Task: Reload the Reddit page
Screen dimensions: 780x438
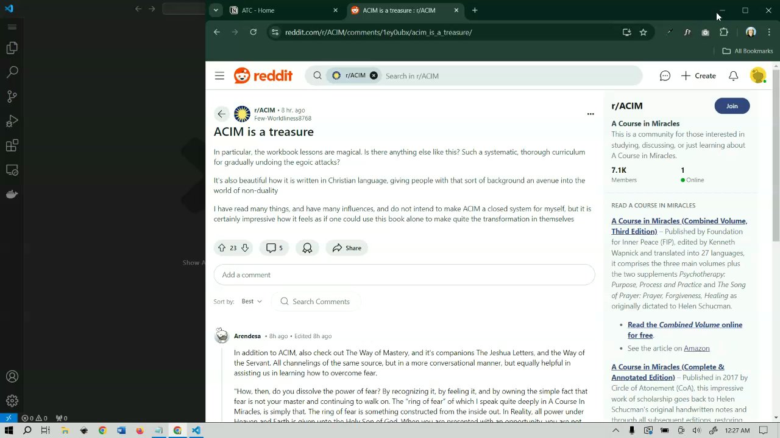Action: point(253,32)
